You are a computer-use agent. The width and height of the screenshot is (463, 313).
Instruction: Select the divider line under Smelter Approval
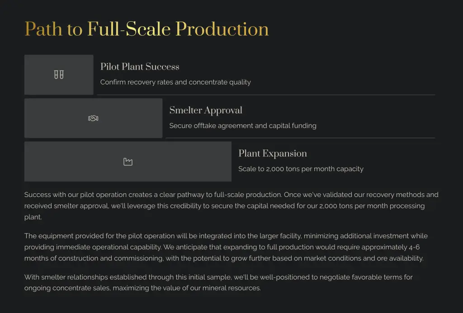(x=300, y=138)
